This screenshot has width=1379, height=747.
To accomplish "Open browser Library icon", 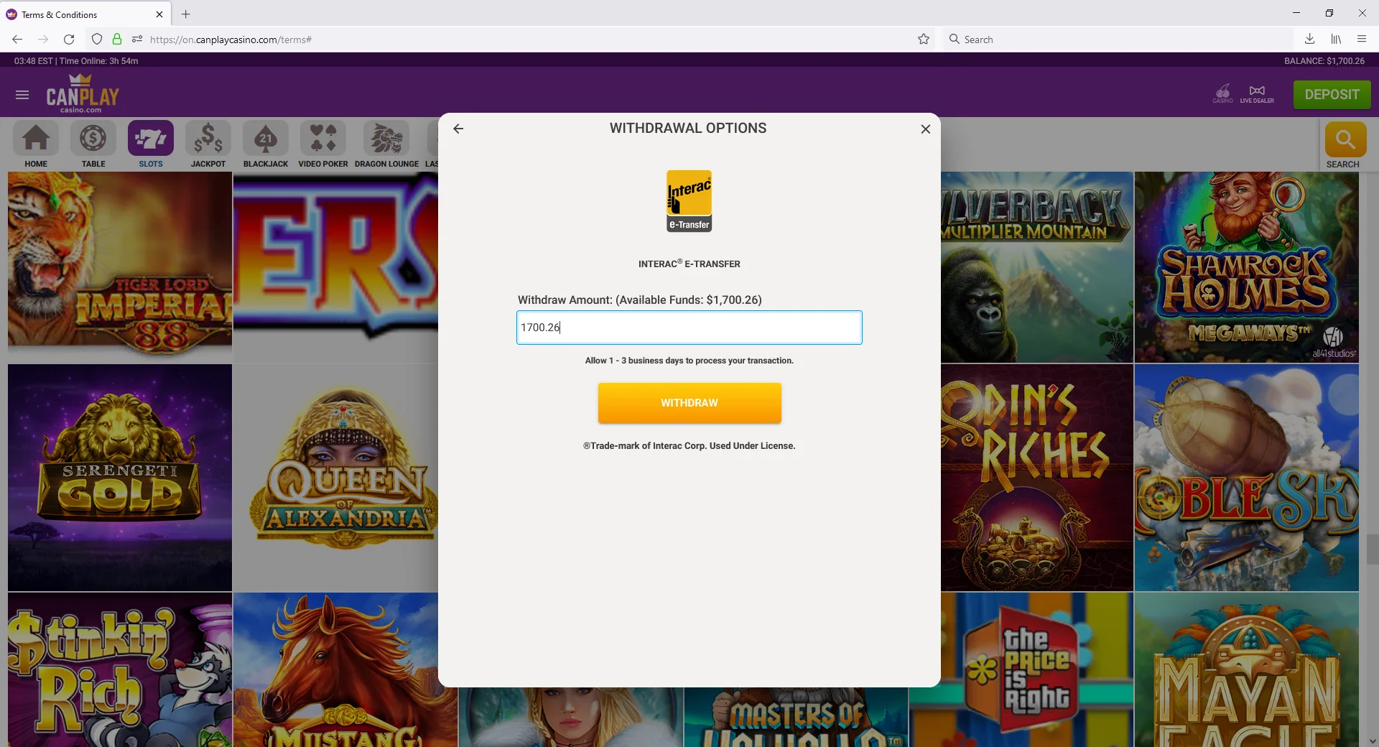I will click(1336, 40).
